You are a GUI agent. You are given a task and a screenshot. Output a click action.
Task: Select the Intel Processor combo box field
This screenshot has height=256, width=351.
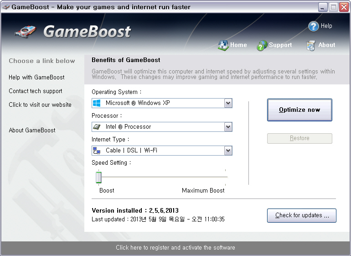(x=162, y=127)
